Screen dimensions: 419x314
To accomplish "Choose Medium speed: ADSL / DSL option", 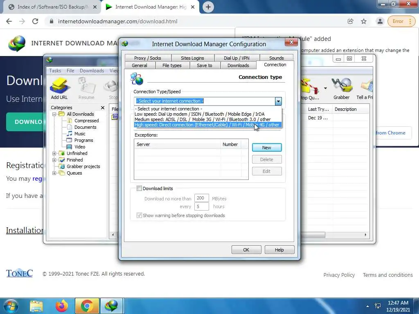I will coord(207,119).
